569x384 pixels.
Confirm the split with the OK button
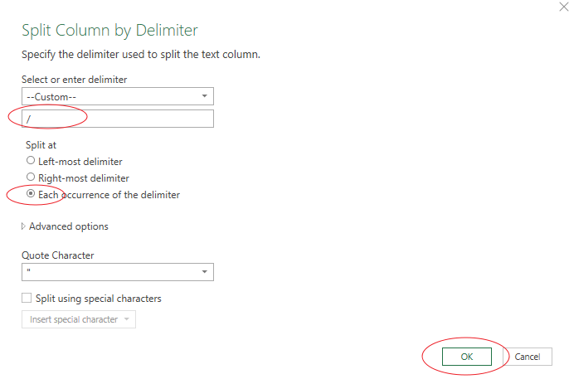pyautogui.click(x=466, y=357)
